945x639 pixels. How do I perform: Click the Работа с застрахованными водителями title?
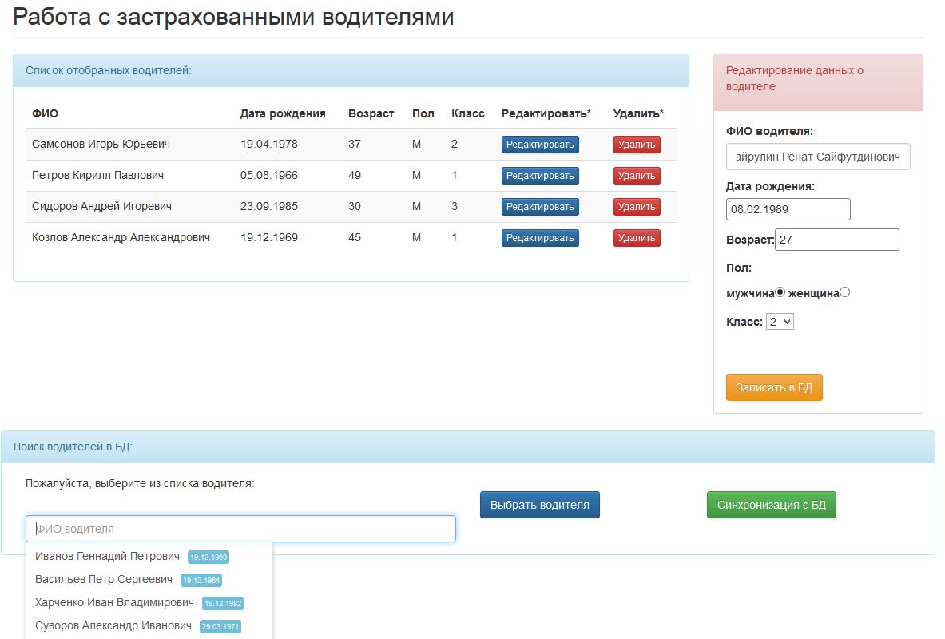233,17
